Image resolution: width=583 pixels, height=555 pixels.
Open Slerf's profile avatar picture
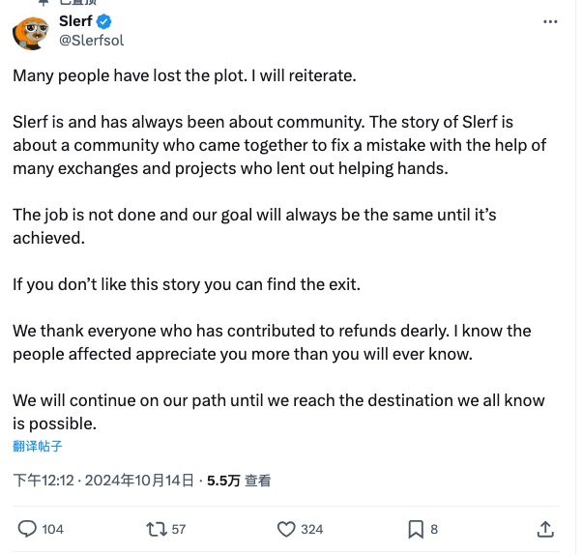pyautogui.click(x=30, y=31)
